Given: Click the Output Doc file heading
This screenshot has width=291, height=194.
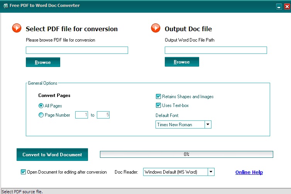Looking at the screenshot, I should [188, 29].
